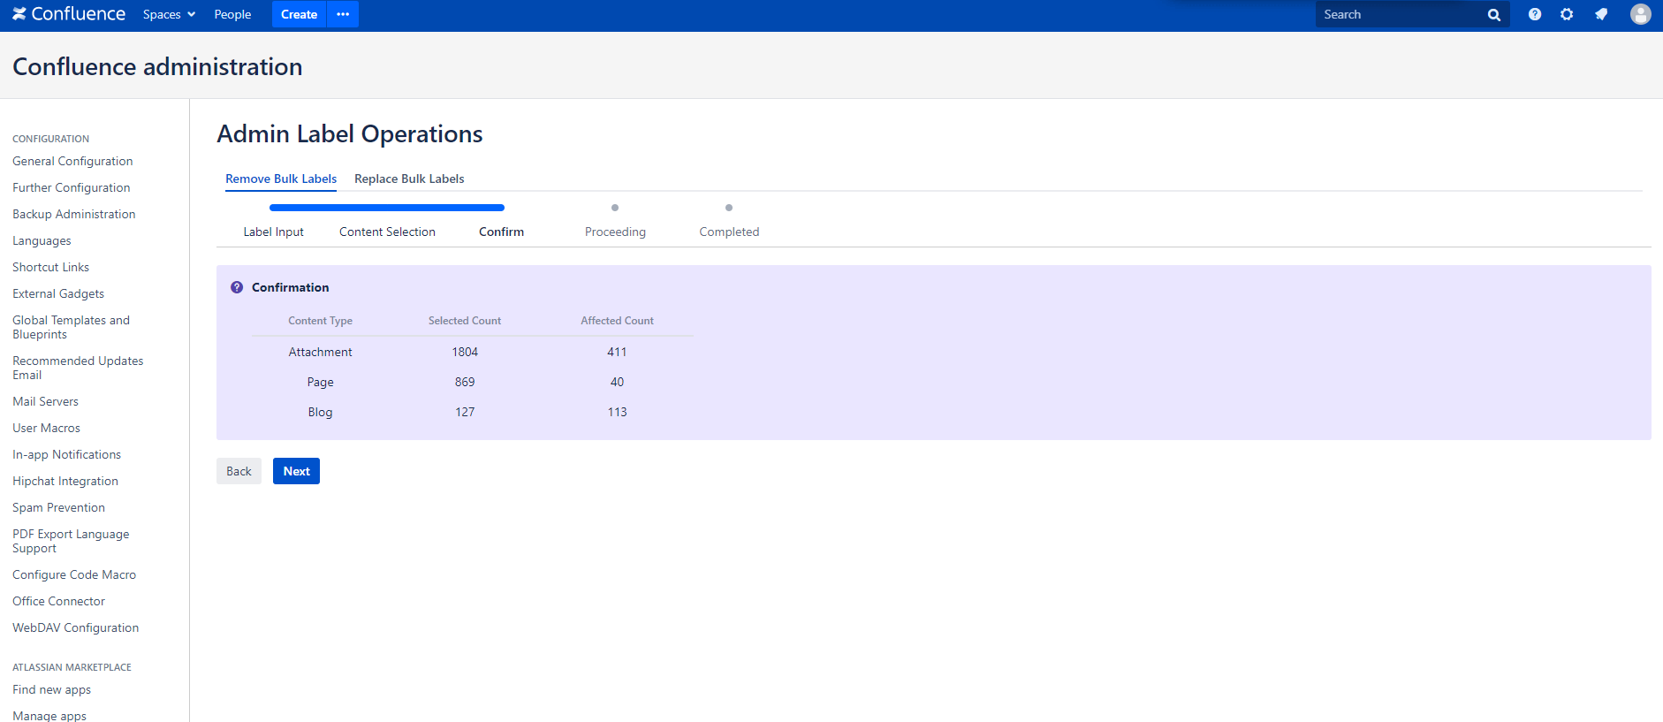
Task: Open the notifications icon in header
Action: (1601, 14)
